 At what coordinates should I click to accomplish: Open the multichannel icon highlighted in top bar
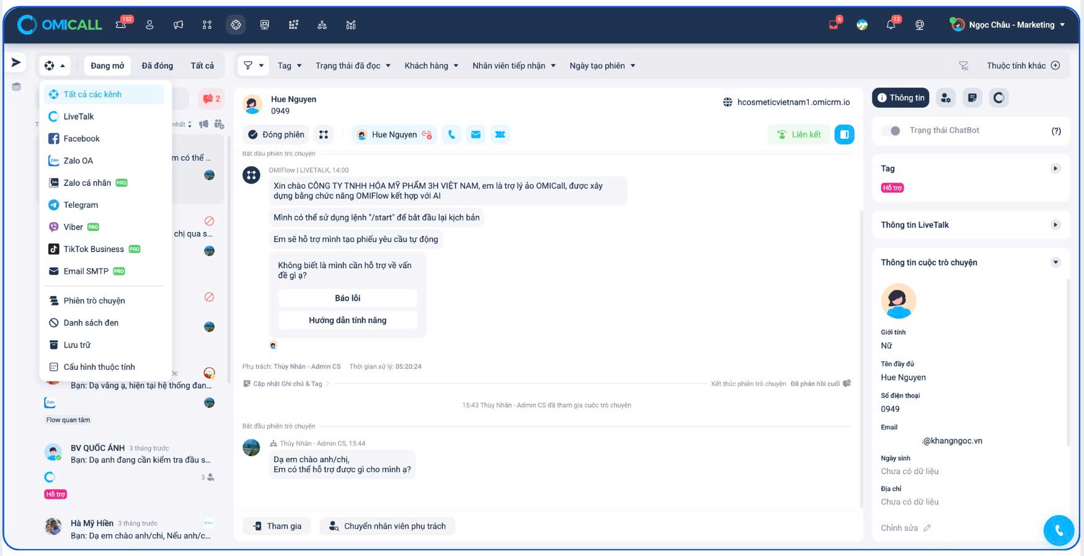236,25
